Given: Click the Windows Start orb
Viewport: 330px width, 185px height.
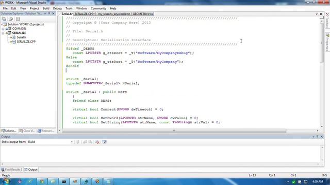Looking at the screenshot, I should pyautogui.click(x=6, y=181).
